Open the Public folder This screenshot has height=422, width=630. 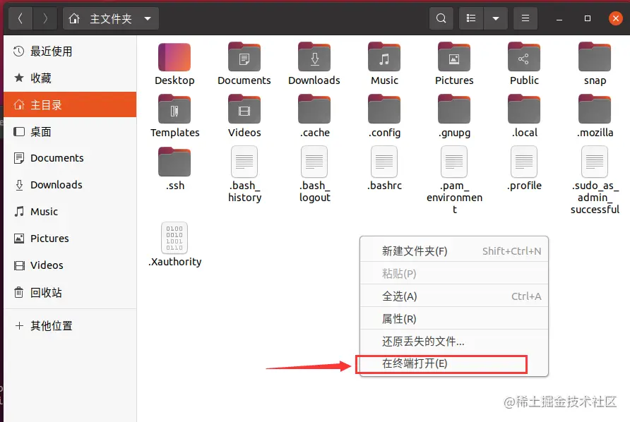pyautogui.click(x=524, y=64)
